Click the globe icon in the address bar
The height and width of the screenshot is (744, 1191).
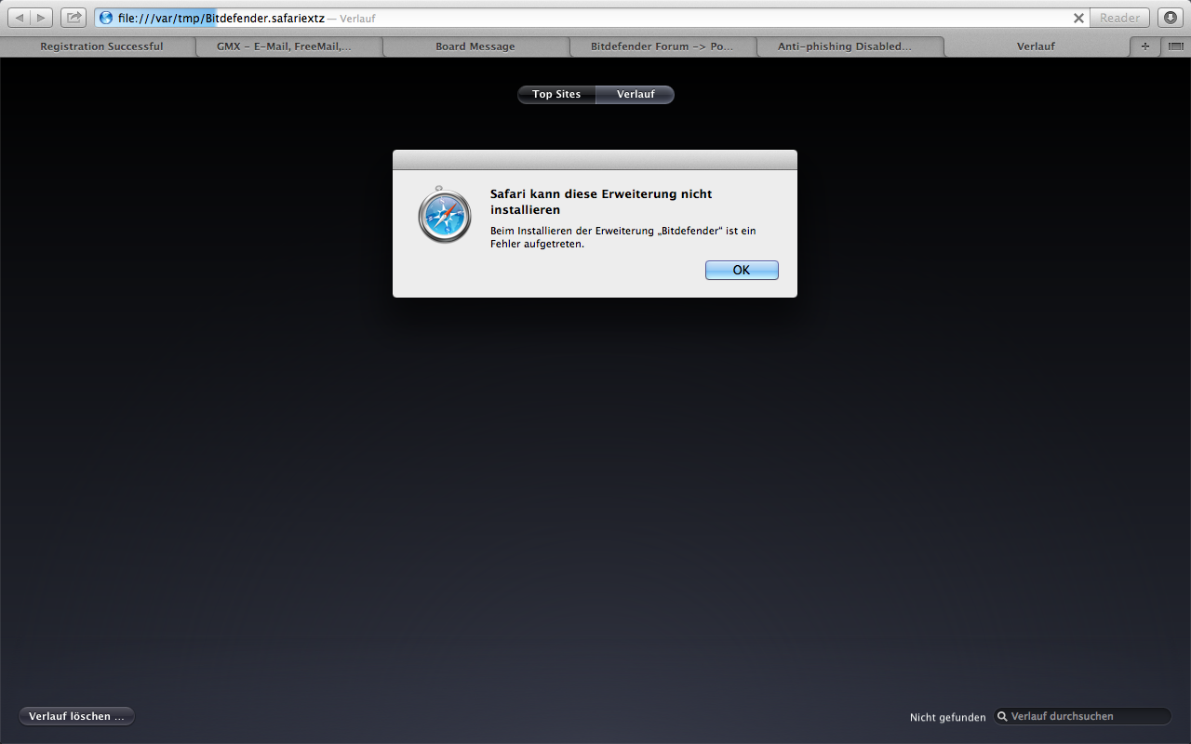click(106, 18)
